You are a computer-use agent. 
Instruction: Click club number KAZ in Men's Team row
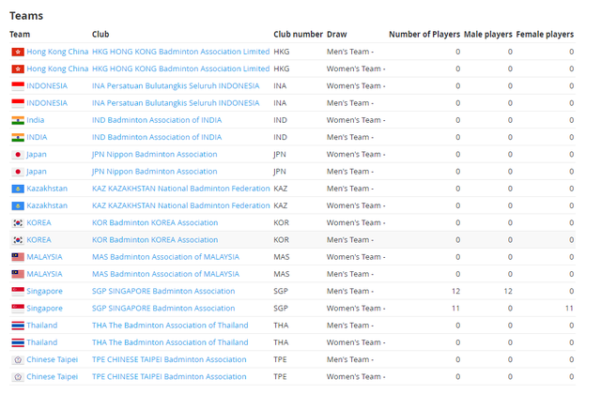[281, 189]
